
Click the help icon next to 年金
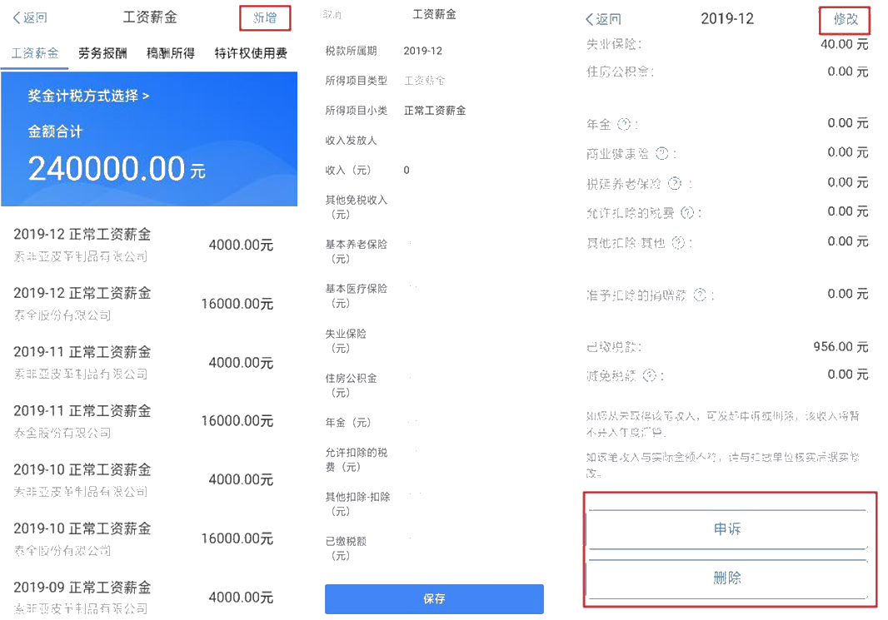pos(626,124)
